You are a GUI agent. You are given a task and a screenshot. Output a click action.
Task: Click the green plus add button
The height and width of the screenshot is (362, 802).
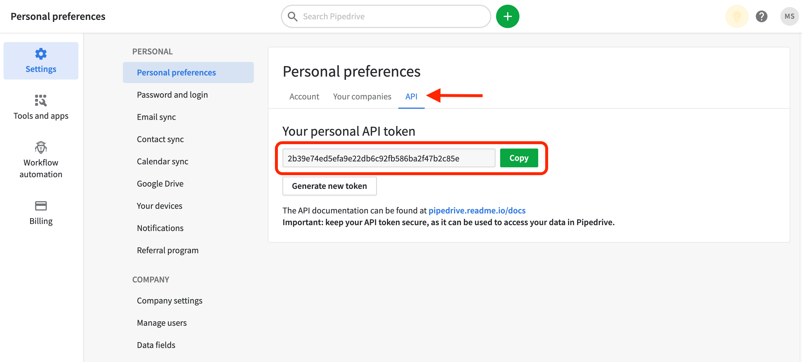coord(507,16)
